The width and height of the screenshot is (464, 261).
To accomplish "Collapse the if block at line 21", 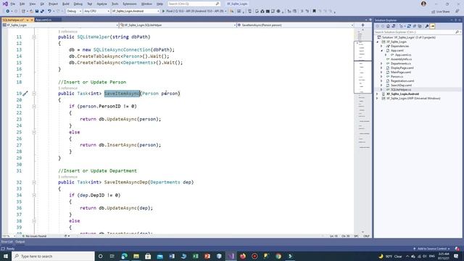I will point(34,107).
